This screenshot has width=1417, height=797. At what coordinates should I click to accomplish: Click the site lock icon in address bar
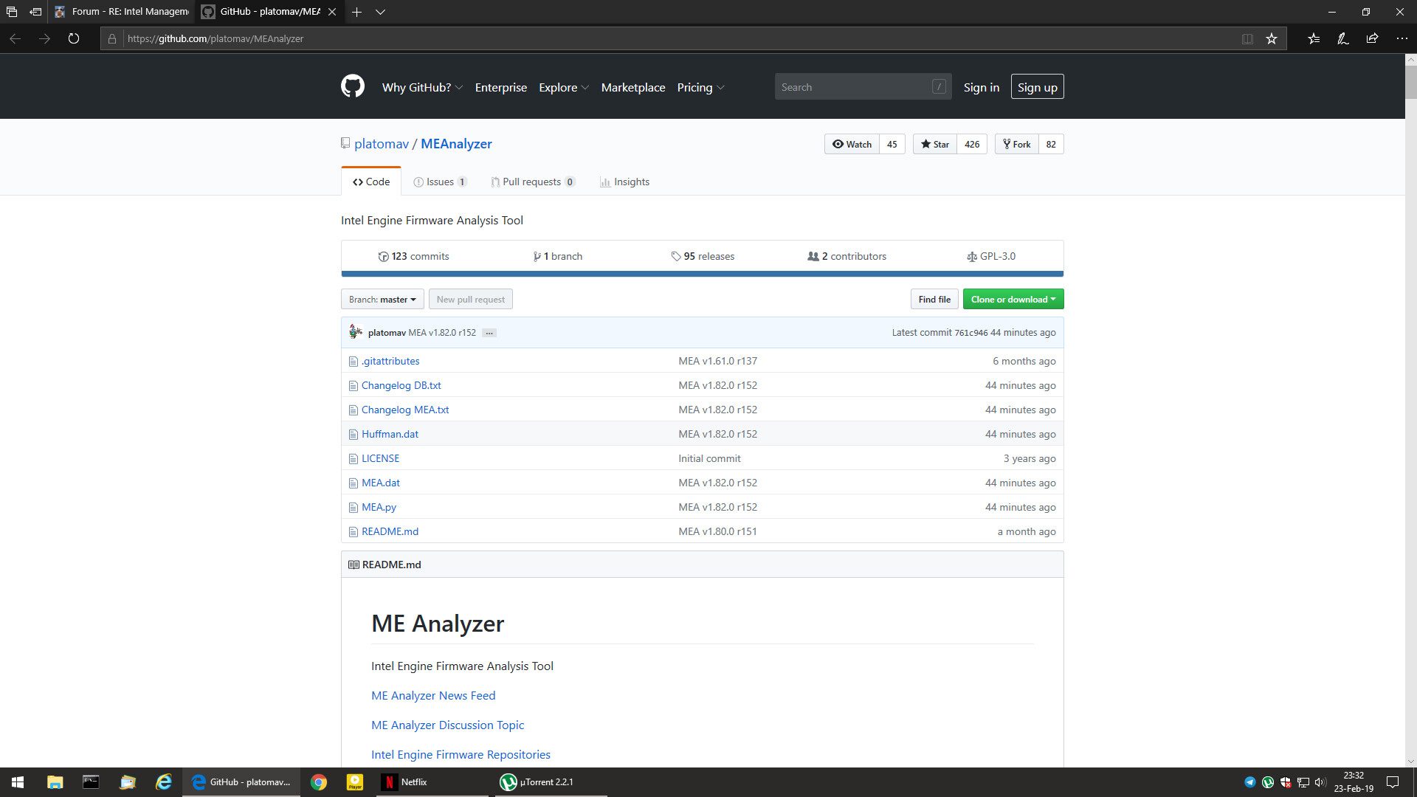112,38
